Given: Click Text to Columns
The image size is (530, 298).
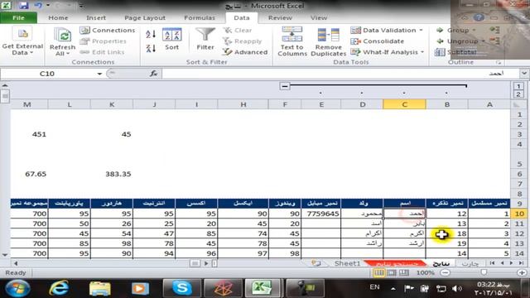Looking at the screenshot, I should 292,41.
